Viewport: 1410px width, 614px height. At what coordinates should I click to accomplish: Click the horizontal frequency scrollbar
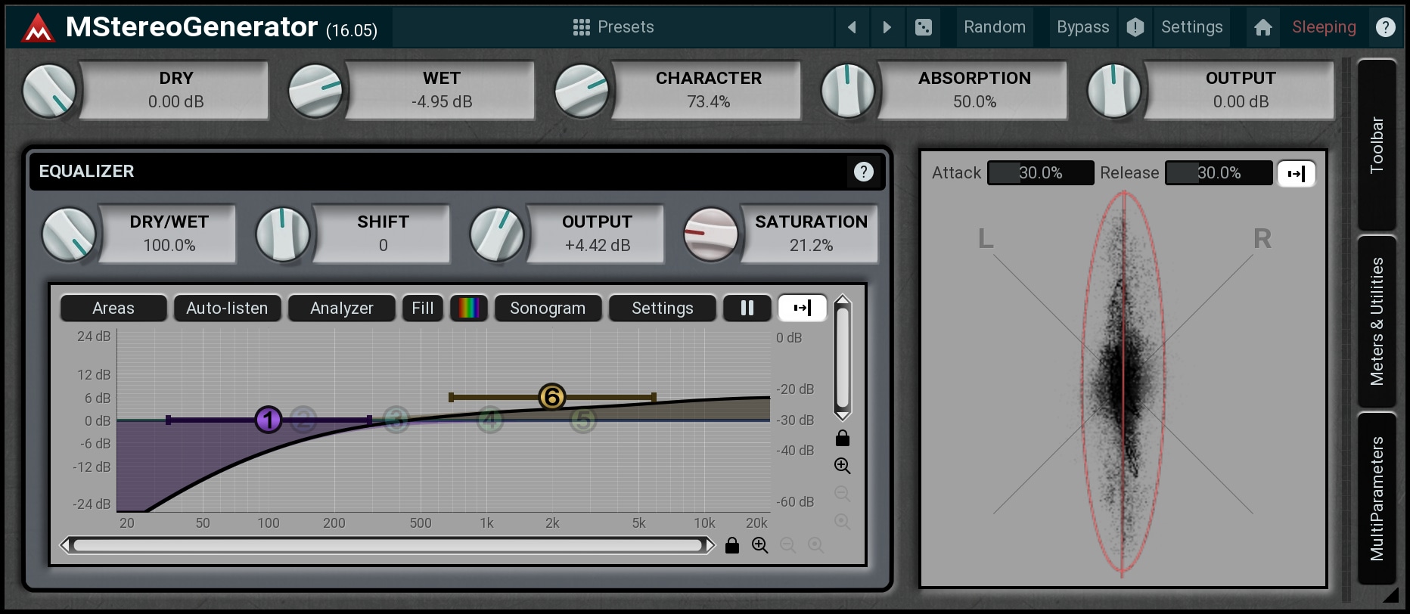click(387, 545)
